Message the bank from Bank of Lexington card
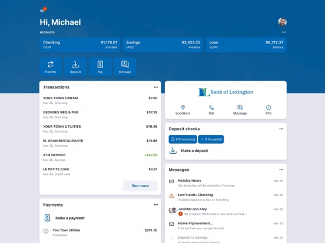Image resolution: width=325 pixels, height=243 pixels. click(x=240, y=110)
